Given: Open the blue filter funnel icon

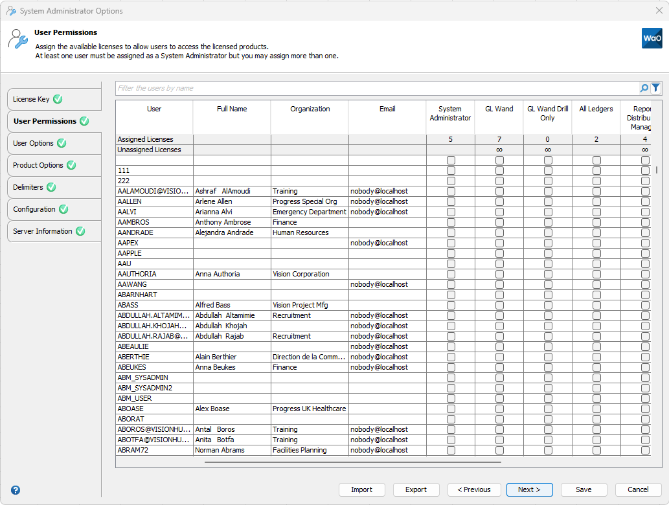Looking at the screenshot, I should pyautogui.click(x=655, y=88).
